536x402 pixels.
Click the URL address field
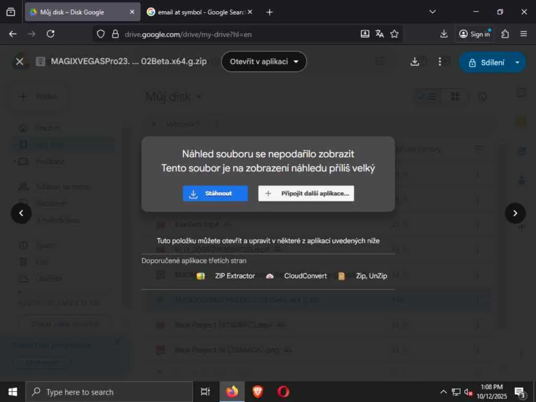click(x=239, y=34)
